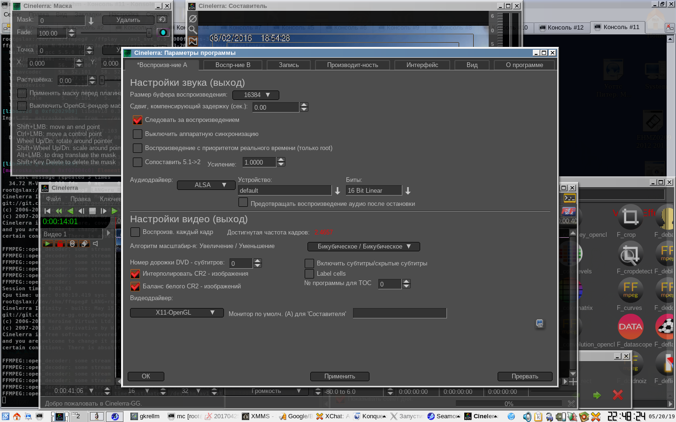The height and width of the screenshot is (422, 676).
Task: Open the О программе tab
Action: tap(524, 65)
